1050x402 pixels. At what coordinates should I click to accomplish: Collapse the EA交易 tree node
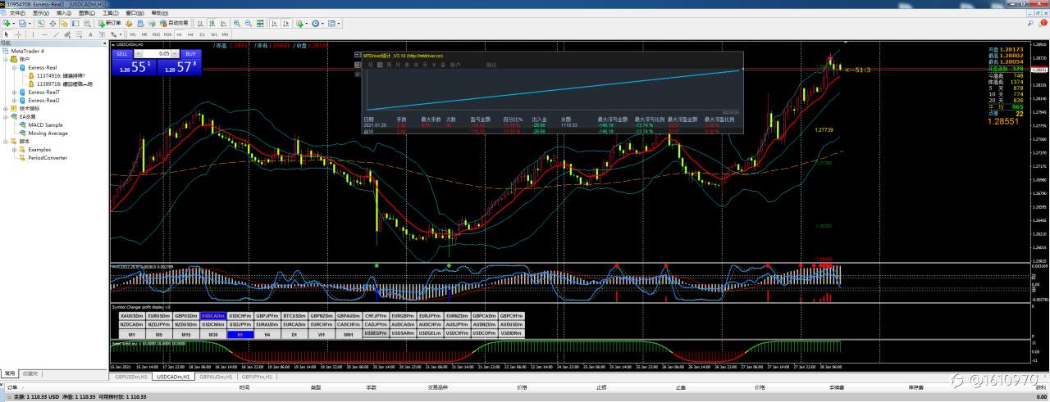5,116
